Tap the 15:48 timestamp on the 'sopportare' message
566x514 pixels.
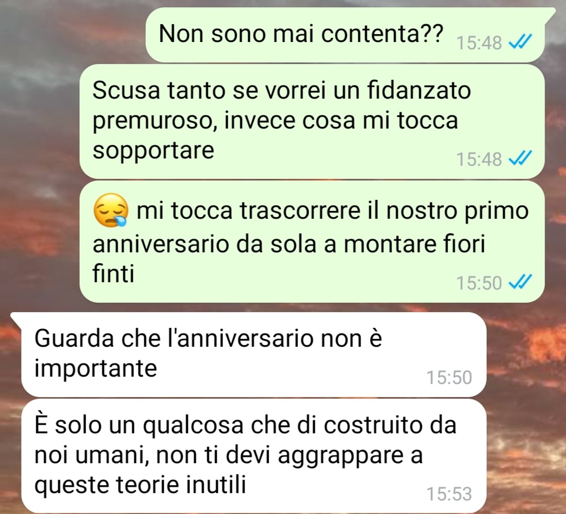pos(479,159)
